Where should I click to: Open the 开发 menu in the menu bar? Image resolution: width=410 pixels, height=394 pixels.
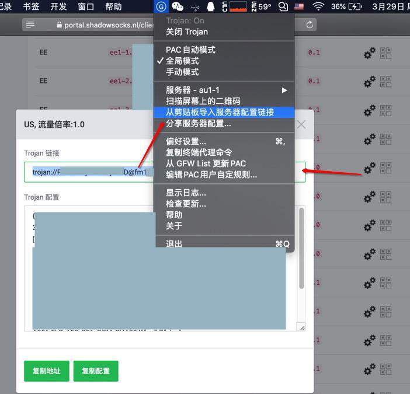(58, 6)
